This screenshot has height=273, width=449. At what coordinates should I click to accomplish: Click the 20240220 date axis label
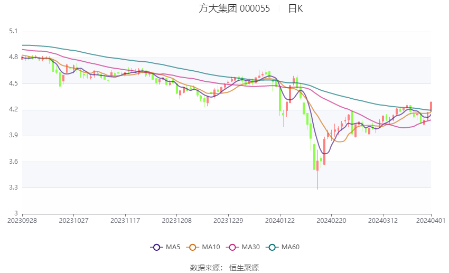(x=331, y=221)
